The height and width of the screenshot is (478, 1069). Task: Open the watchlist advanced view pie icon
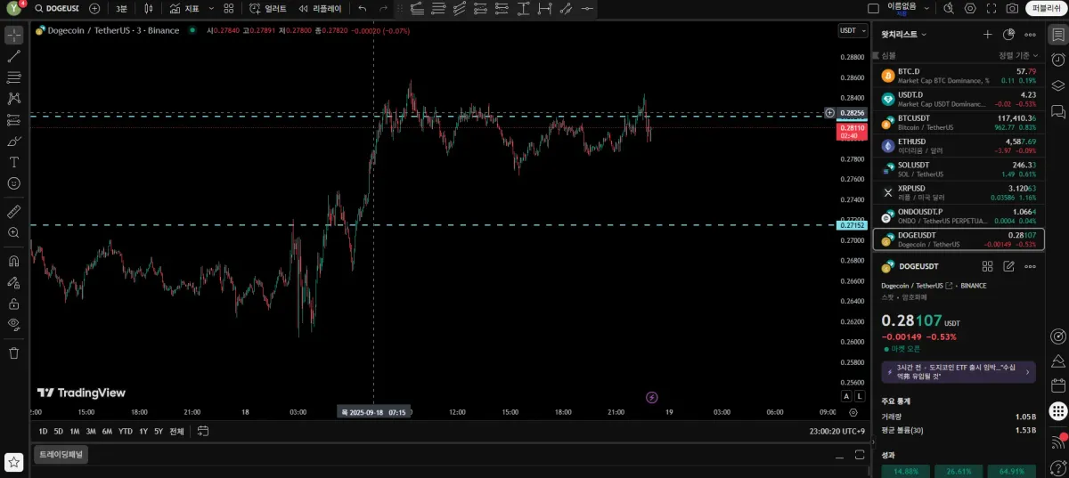click(1008, 34)
